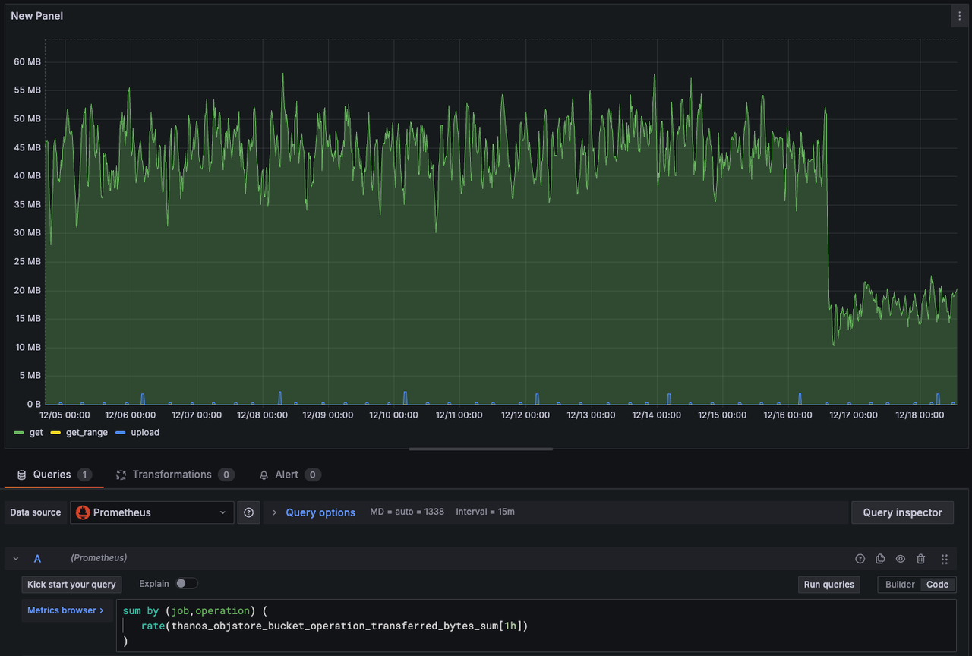Screen dimensions: 972x656
Task: Duplicate query A with copy icon
Action: [880, 559]
